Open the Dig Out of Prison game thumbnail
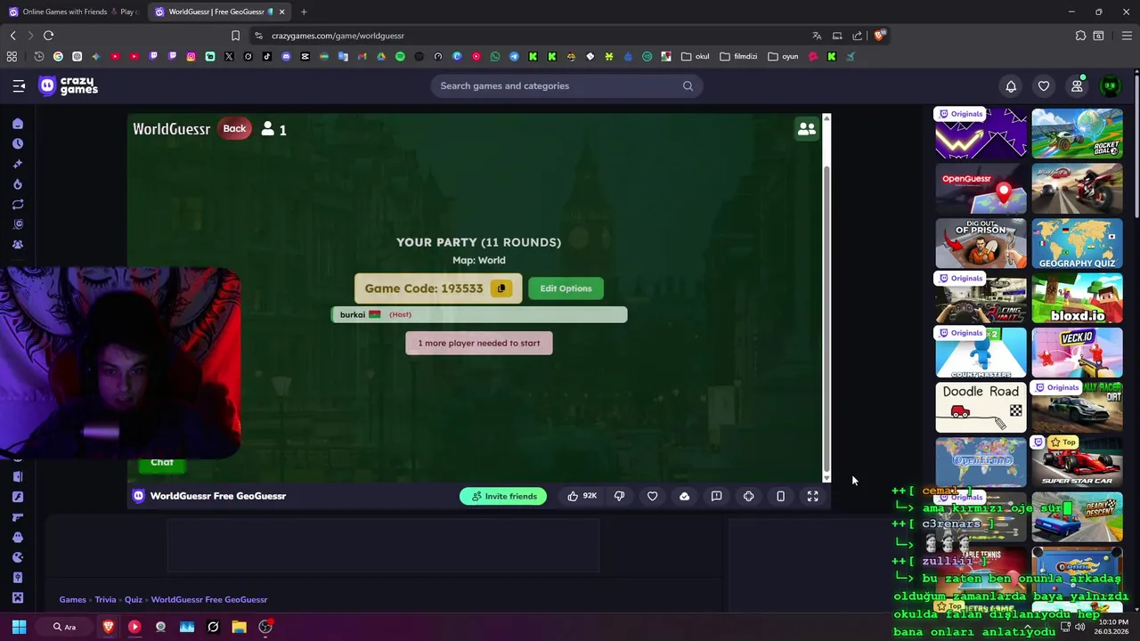This screenshot has height=641, width=1140. pos(981,243)
